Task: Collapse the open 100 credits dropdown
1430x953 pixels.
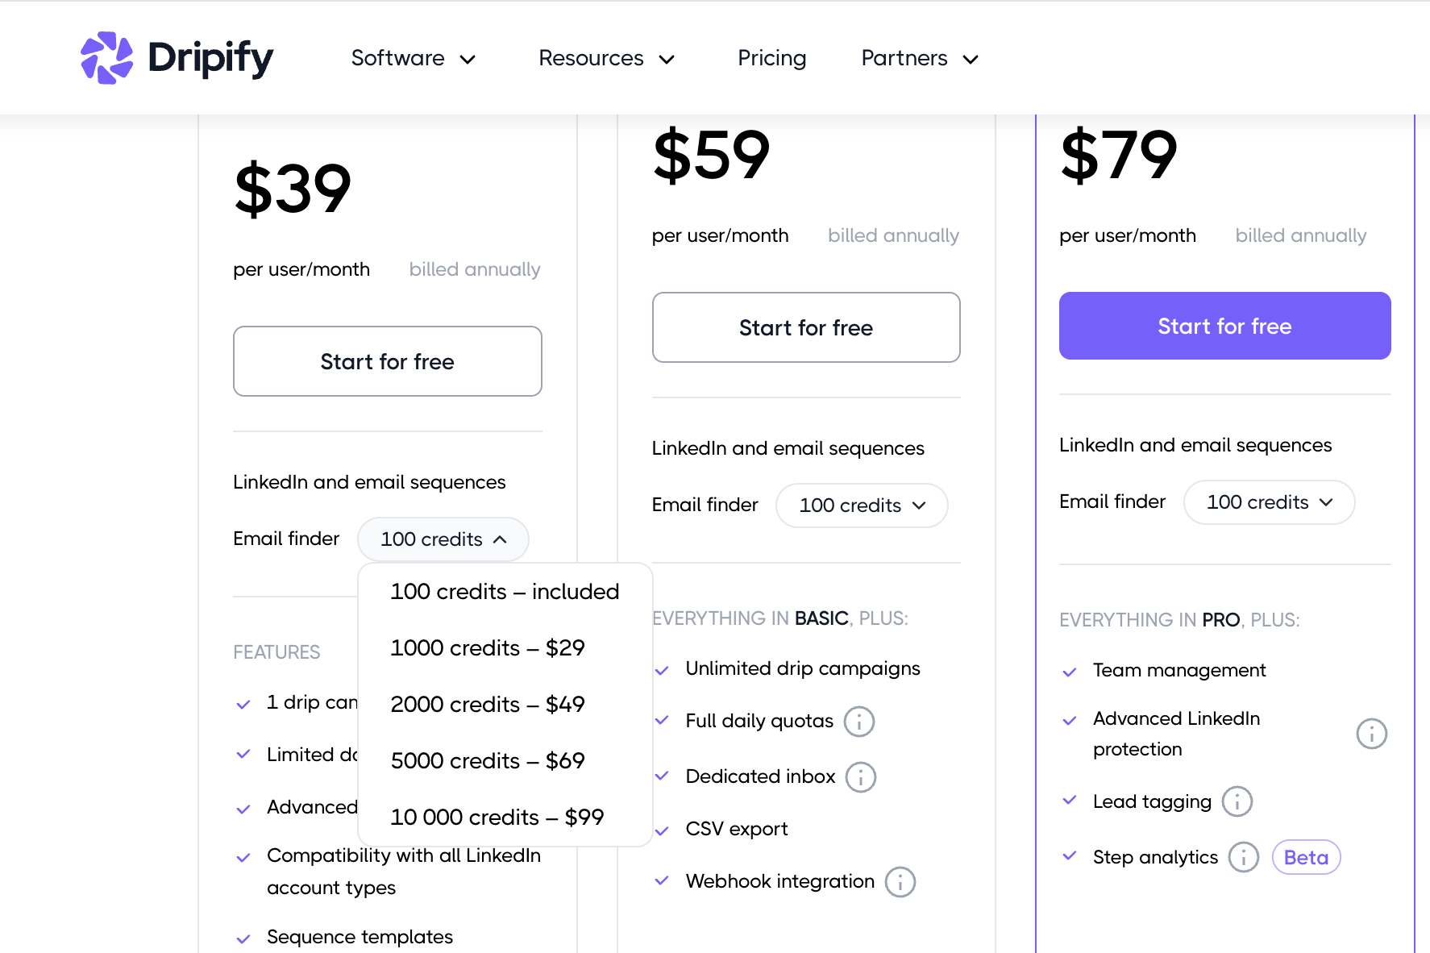Action: (x=443, y=539)
